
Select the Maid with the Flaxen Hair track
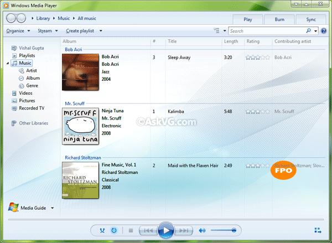pyautogui.click(x=193, y=166)
